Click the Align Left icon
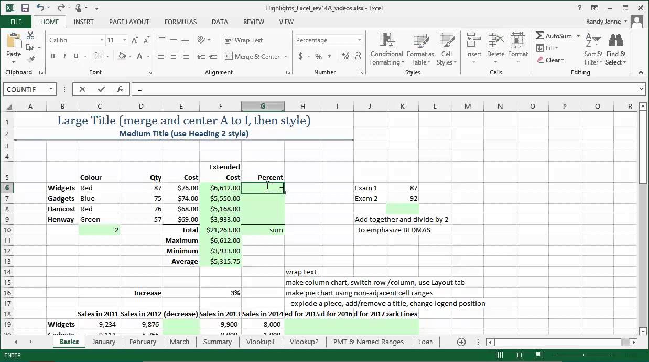The height and width of the screenshot is (362, 649). click(x=162, y=56)
